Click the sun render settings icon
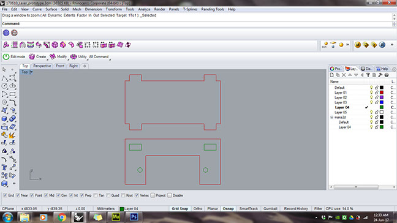 [x=325, y=45]
